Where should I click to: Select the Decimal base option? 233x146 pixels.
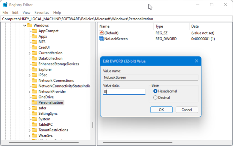(155, 98)
